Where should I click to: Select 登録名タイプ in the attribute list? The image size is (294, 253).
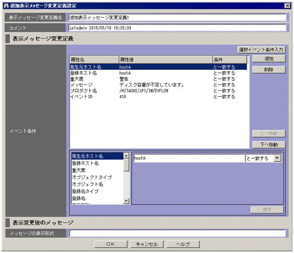(97, 191)
